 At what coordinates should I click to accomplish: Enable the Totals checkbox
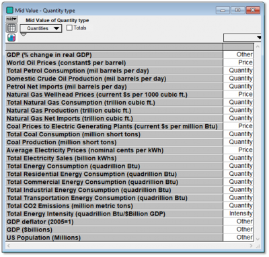[x=69, y=28]
